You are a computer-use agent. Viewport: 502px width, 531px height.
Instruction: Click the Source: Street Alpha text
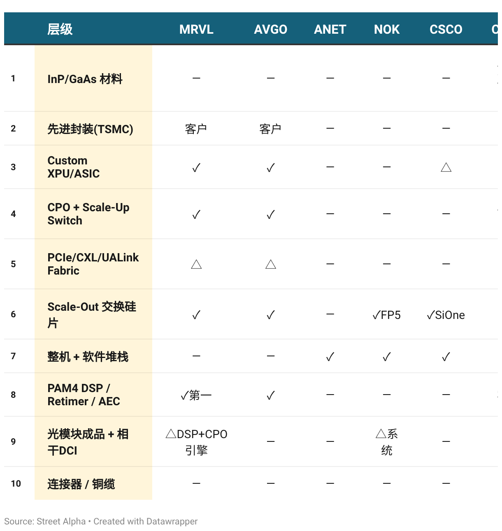click(x=45, y=521)
